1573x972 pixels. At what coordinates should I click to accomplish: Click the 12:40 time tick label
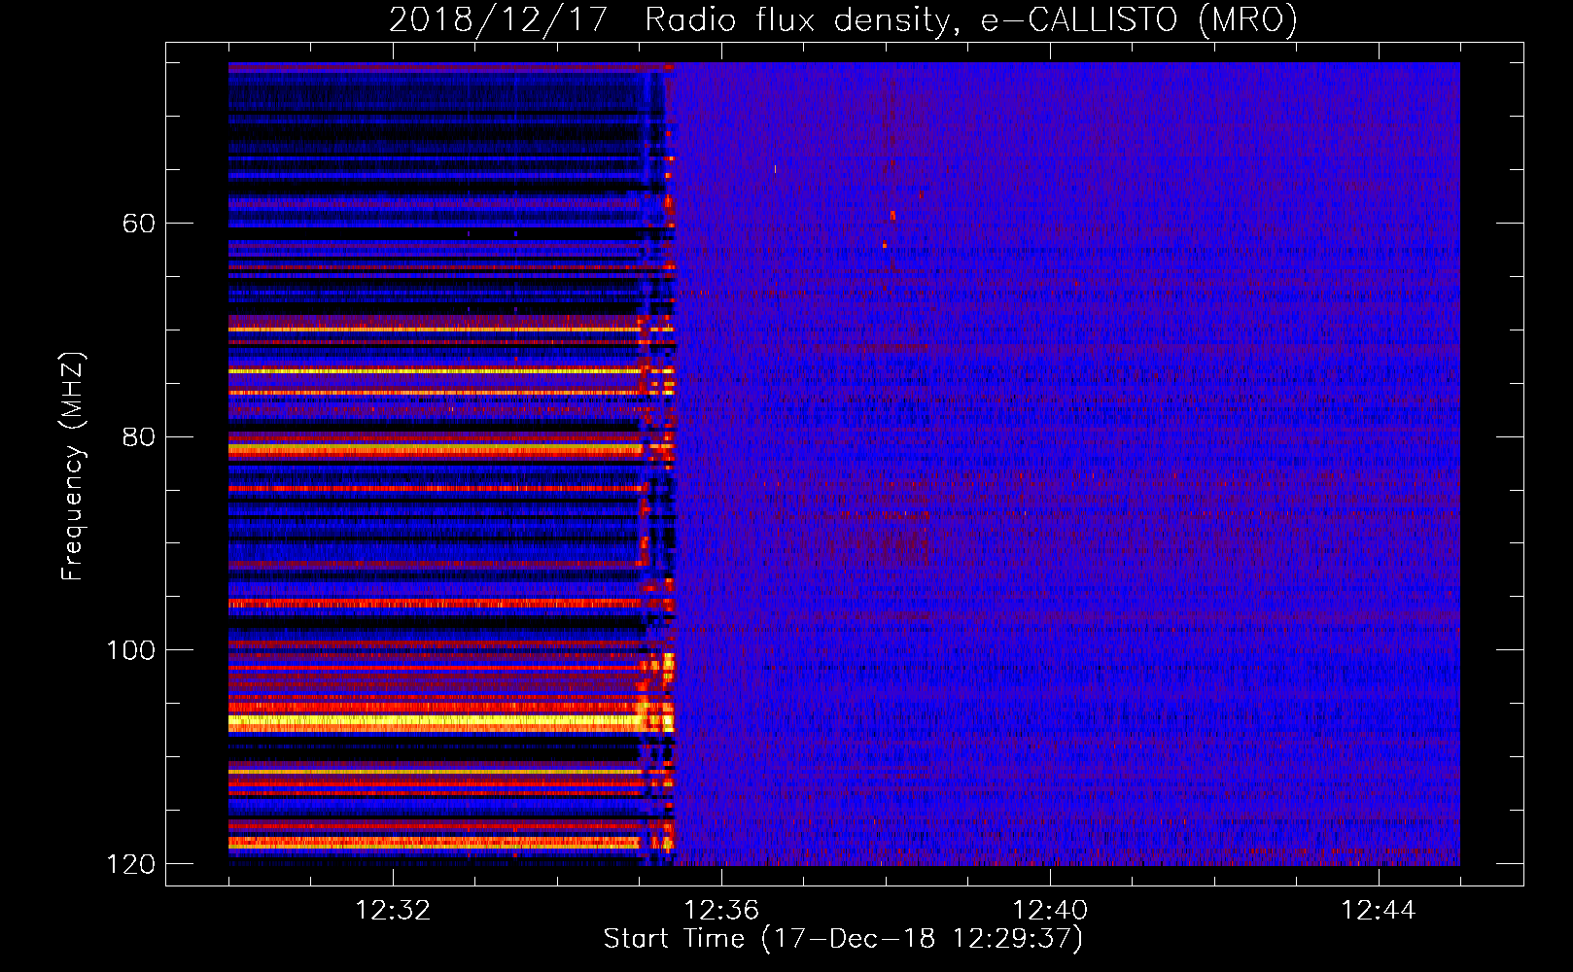tap(1050, 910)
